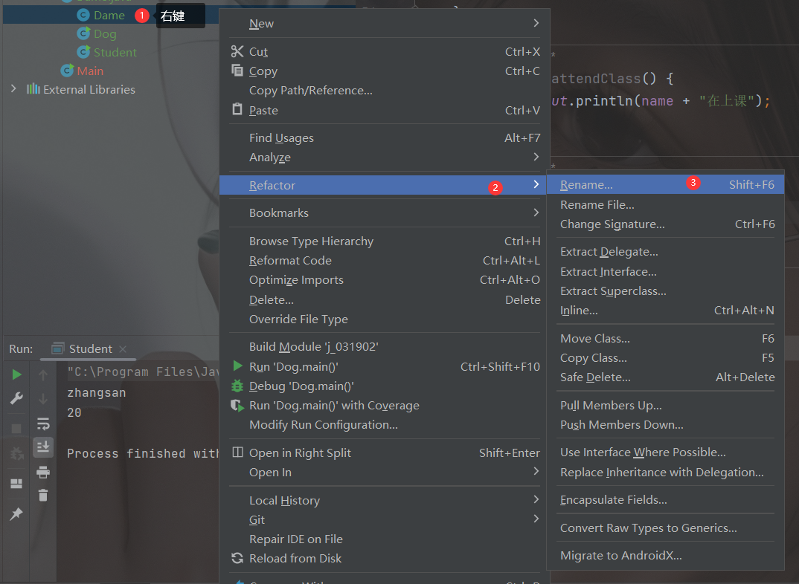Click the trash Clear All icon
Image resolution: width=799 pixels, height=584 pixels.
tap(43, 495)
